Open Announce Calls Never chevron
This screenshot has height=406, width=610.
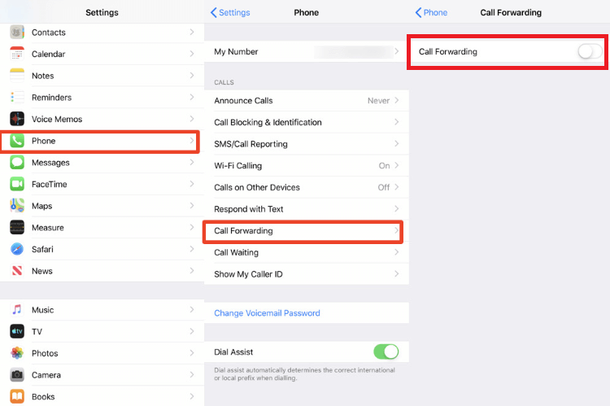click(x=396, y=100)
